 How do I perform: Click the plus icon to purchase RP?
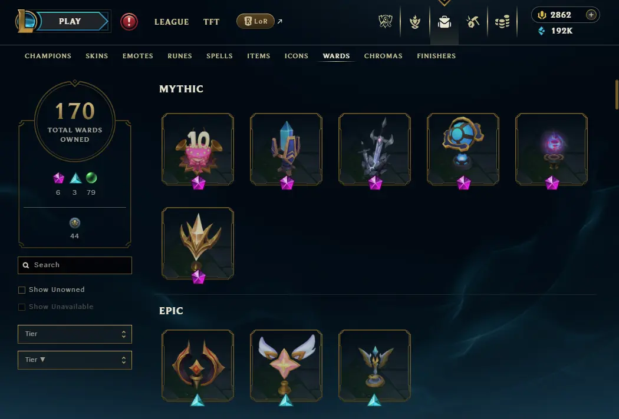pos(591,15)
